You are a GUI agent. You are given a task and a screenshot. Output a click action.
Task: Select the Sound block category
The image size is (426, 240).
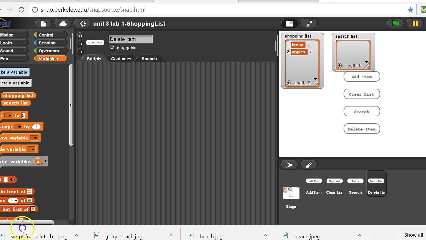[14, 51]
